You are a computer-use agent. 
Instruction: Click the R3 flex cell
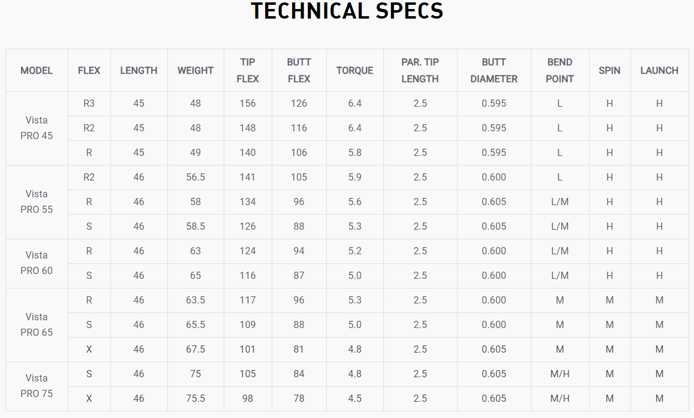[89, 103]
